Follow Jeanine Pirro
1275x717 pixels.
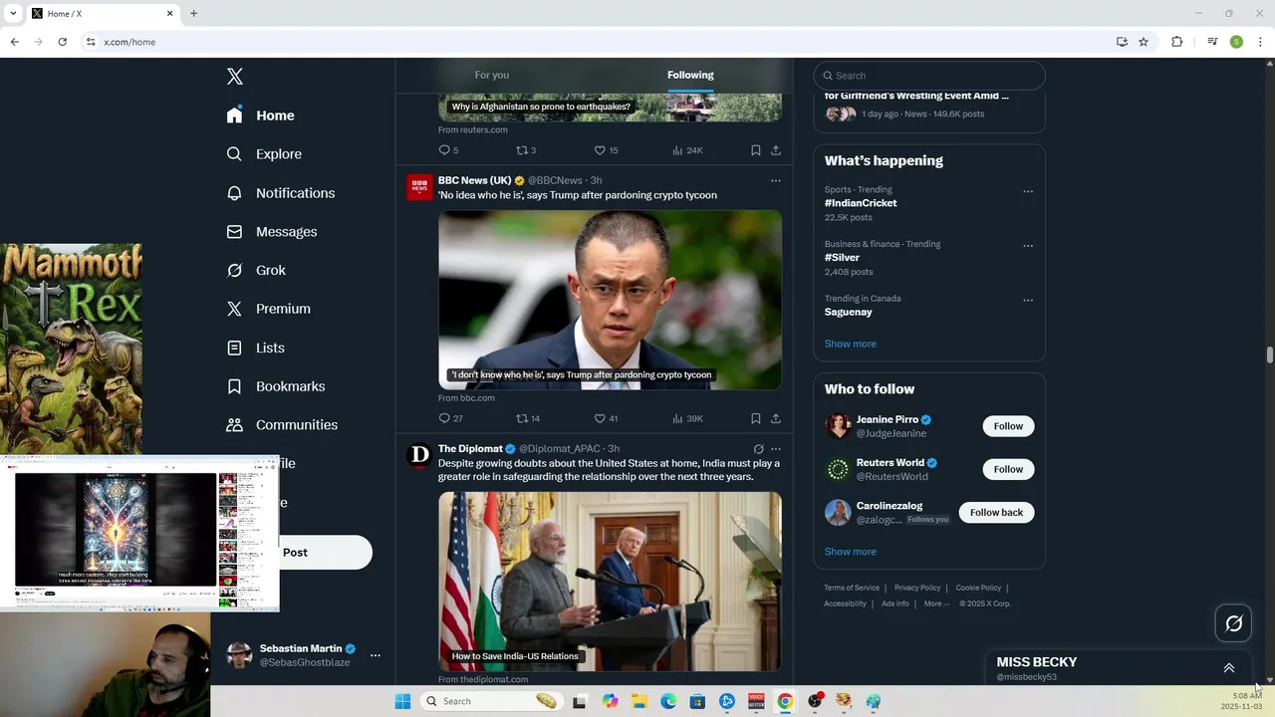pyautogui.click(x=1008, y=426)
